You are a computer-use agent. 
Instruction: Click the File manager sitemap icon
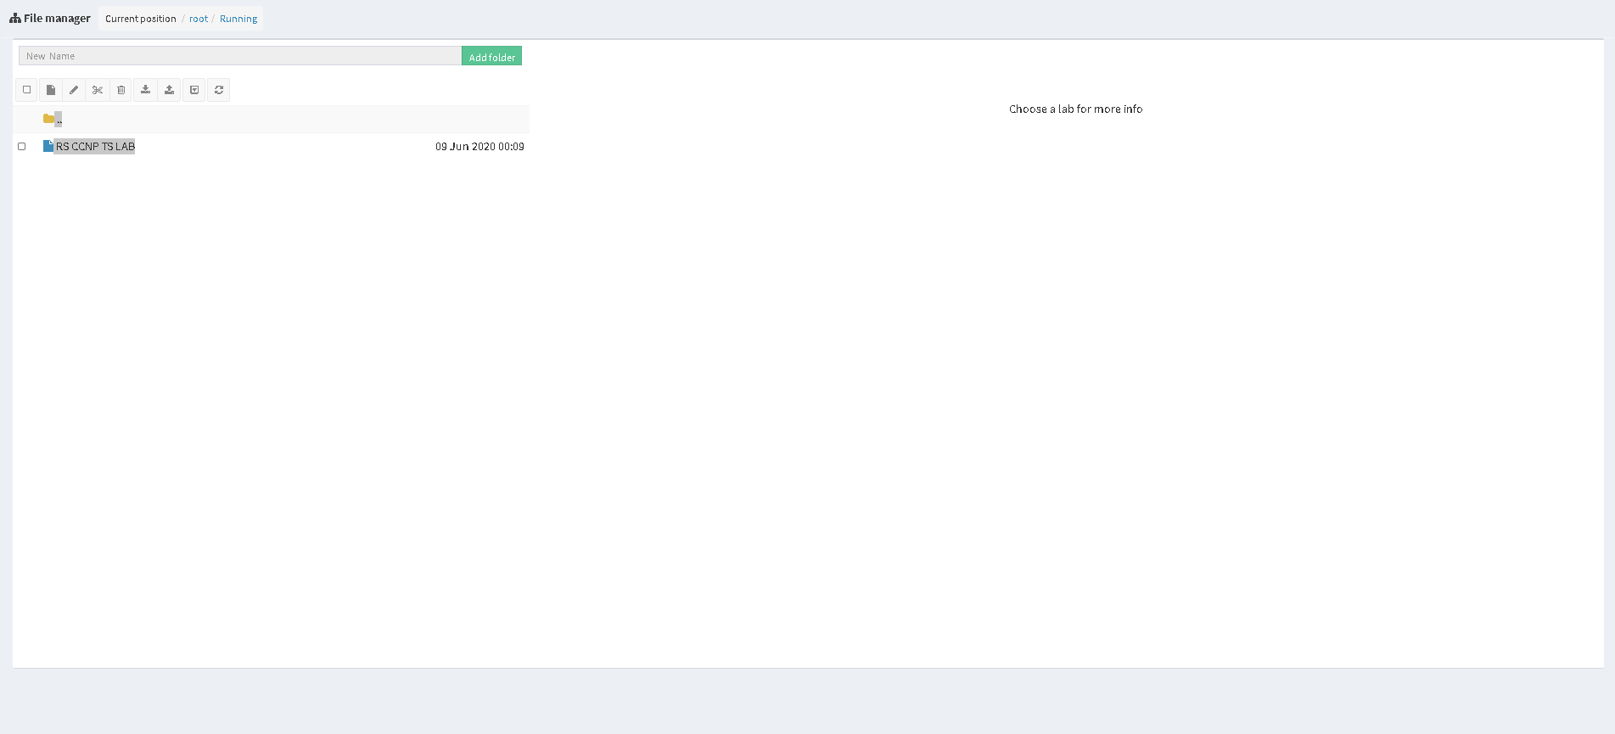[15, 18]
